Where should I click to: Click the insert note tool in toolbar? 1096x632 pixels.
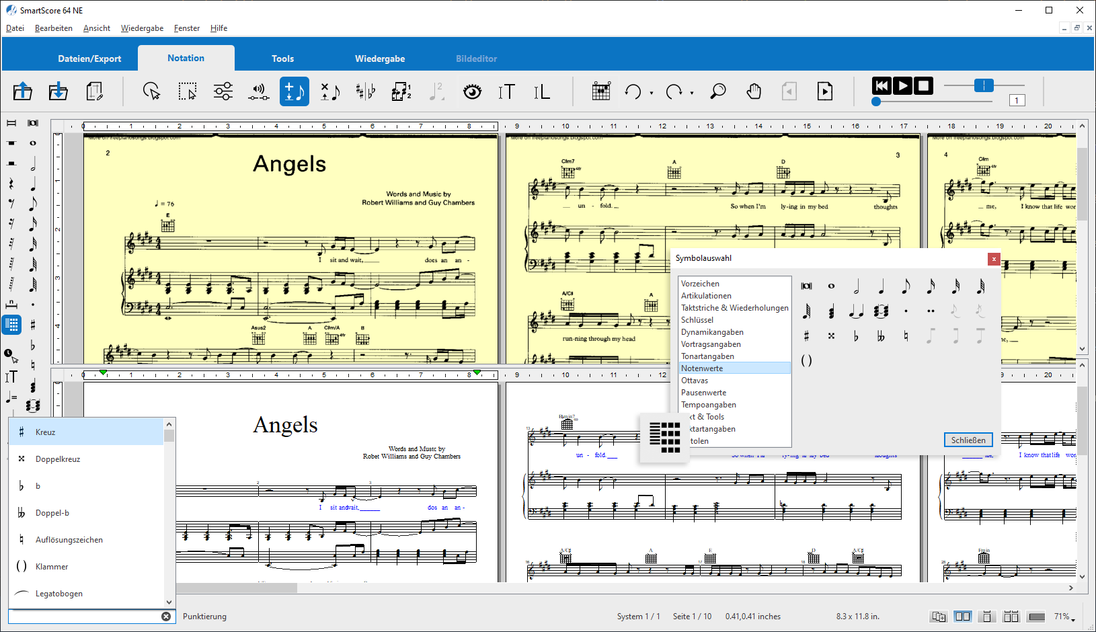point(294,91)
